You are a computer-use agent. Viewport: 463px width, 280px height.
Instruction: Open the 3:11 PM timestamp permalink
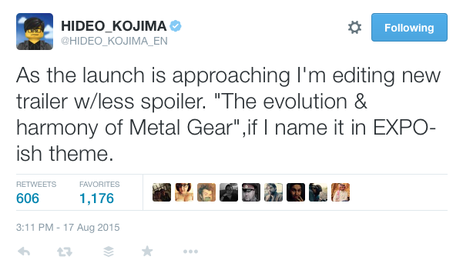tap(68, 227)
